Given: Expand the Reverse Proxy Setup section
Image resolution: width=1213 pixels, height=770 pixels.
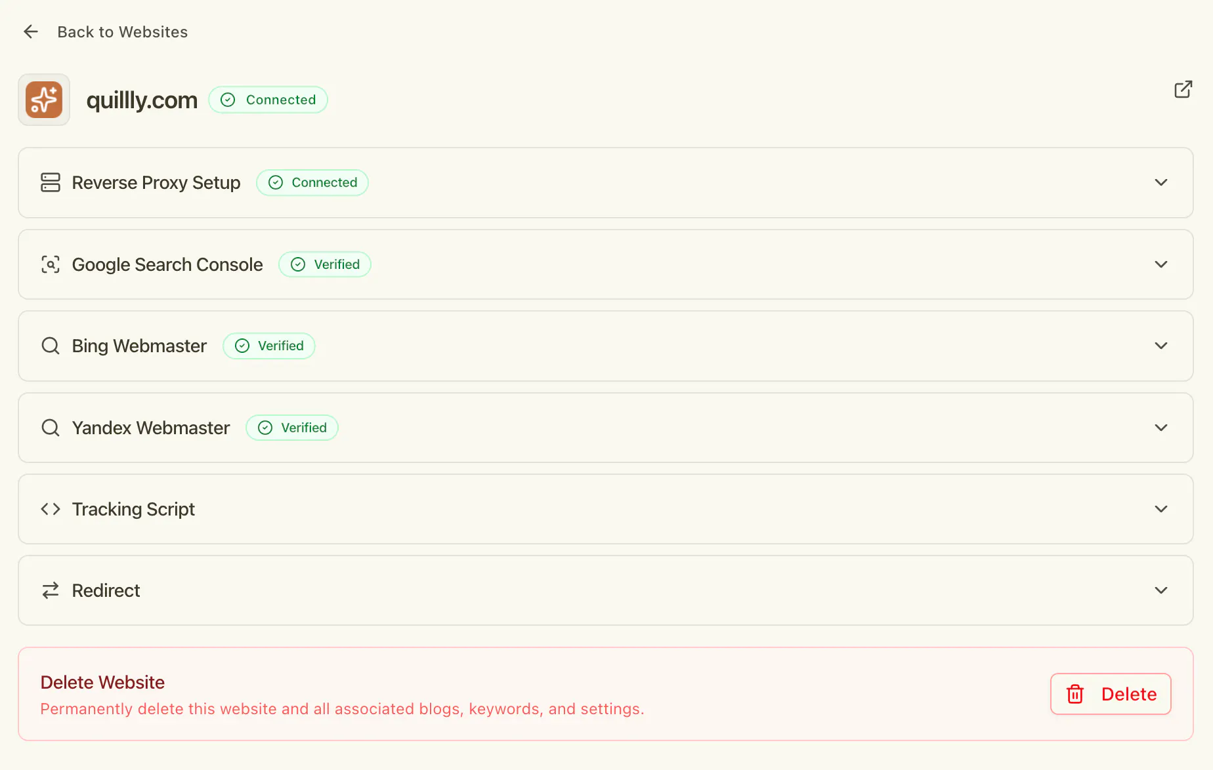Looking at the screenshot, I should pos(1161,182).
